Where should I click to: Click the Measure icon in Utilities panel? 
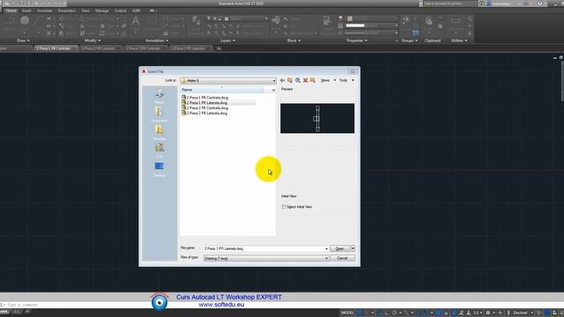point(456,20)
